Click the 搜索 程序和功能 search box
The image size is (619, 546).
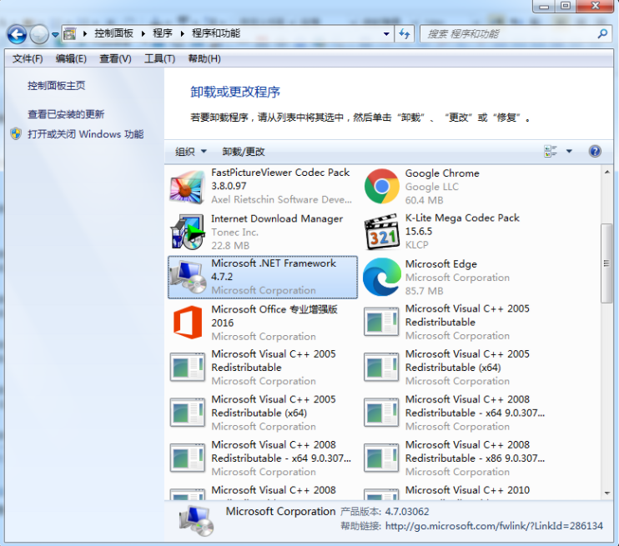coord(509,34)
